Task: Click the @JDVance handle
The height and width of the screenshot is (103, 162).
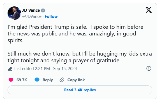Action: click(x=32, y=16)
